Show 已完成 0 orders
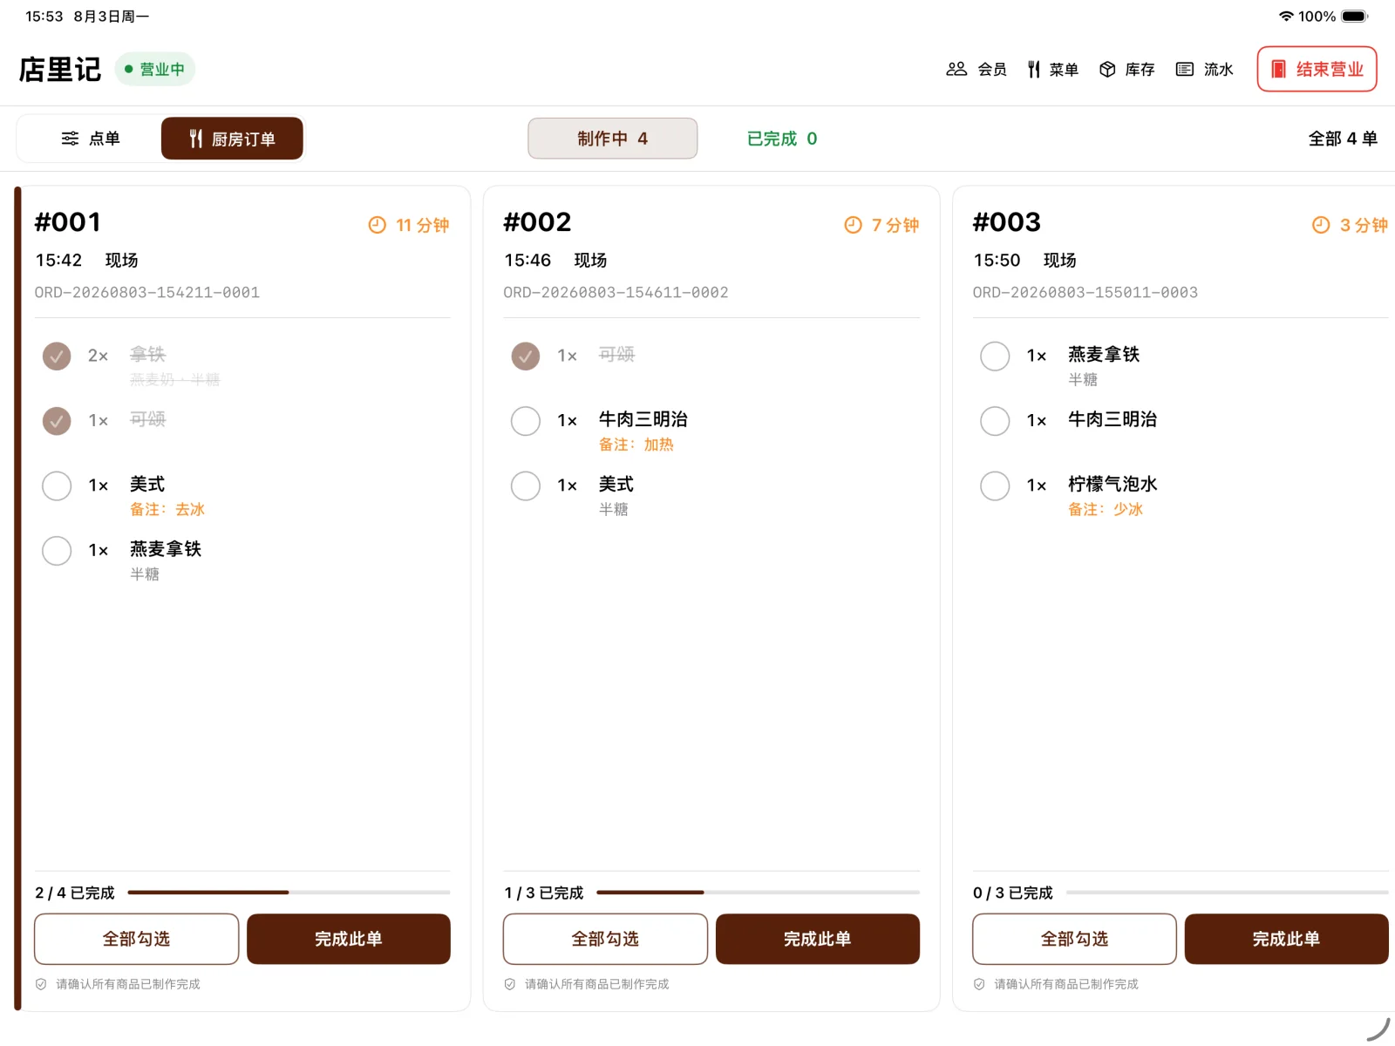The width and height of the screenshot is (1395, 1046). tap(782, 139)
